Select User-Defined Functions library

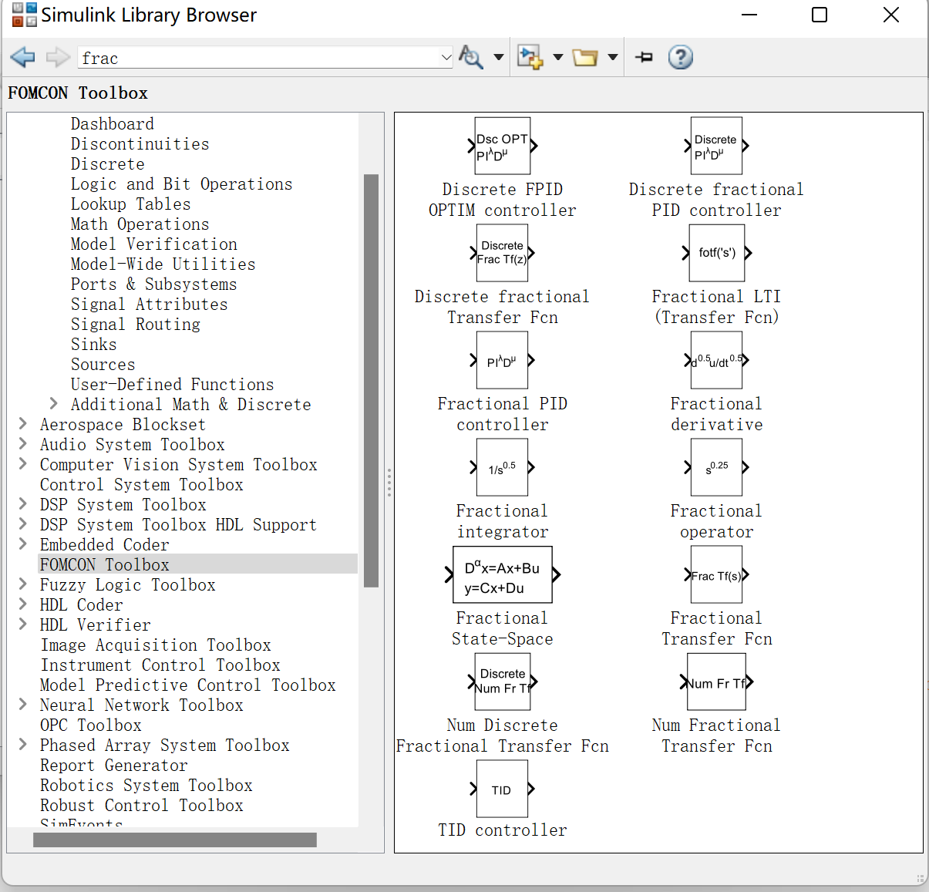tap(173, 385)
